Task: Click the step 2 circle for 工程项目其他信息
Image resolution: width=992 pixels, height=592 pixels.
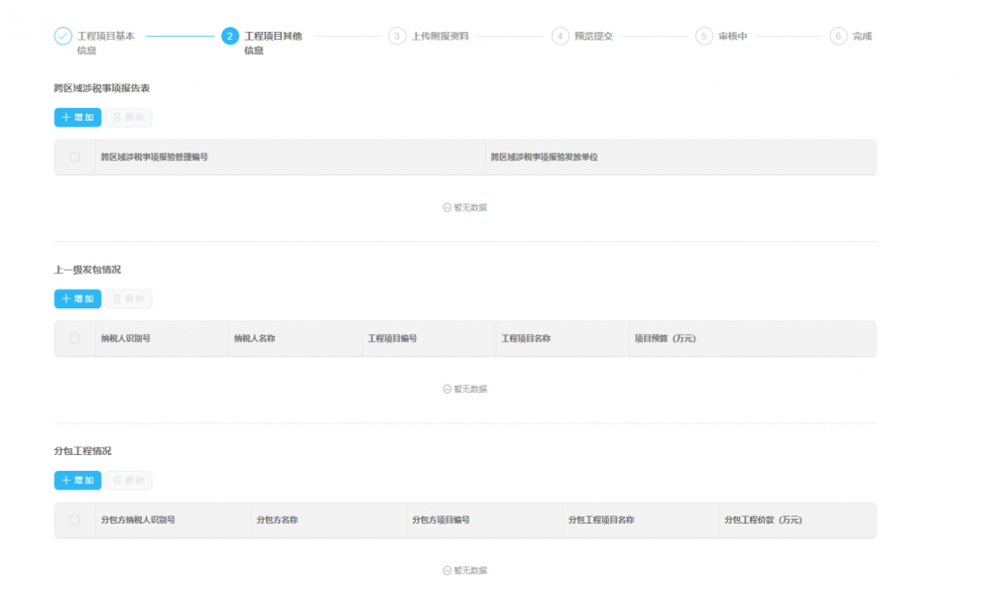Action: 230,36
